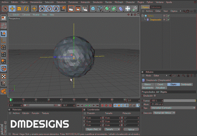Click the object manager search icon

(x=184, y=11)
